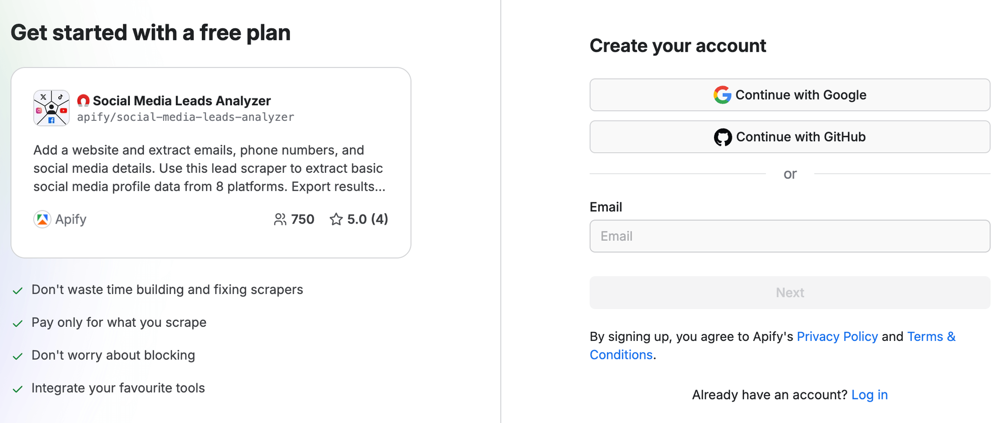The height and width of the screenshot is (423, 1007).
Task: Click checkmark beside 'Pay only for what you scrape'
Action: click(x=18, y=323)
